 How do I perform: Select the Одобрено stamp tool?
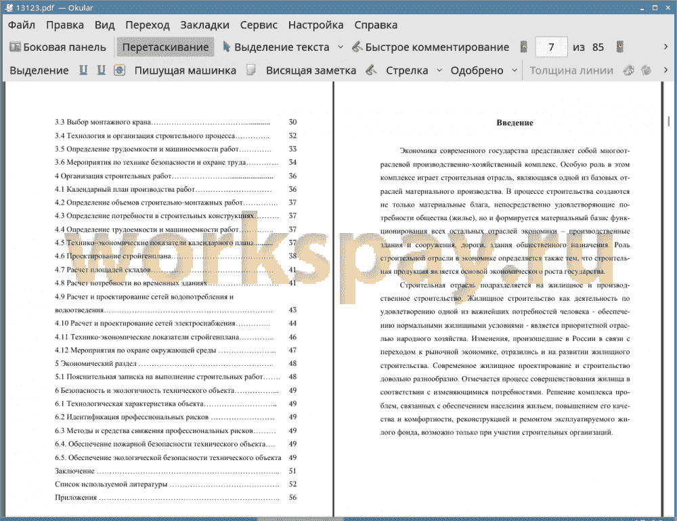(x=477, y=70)
